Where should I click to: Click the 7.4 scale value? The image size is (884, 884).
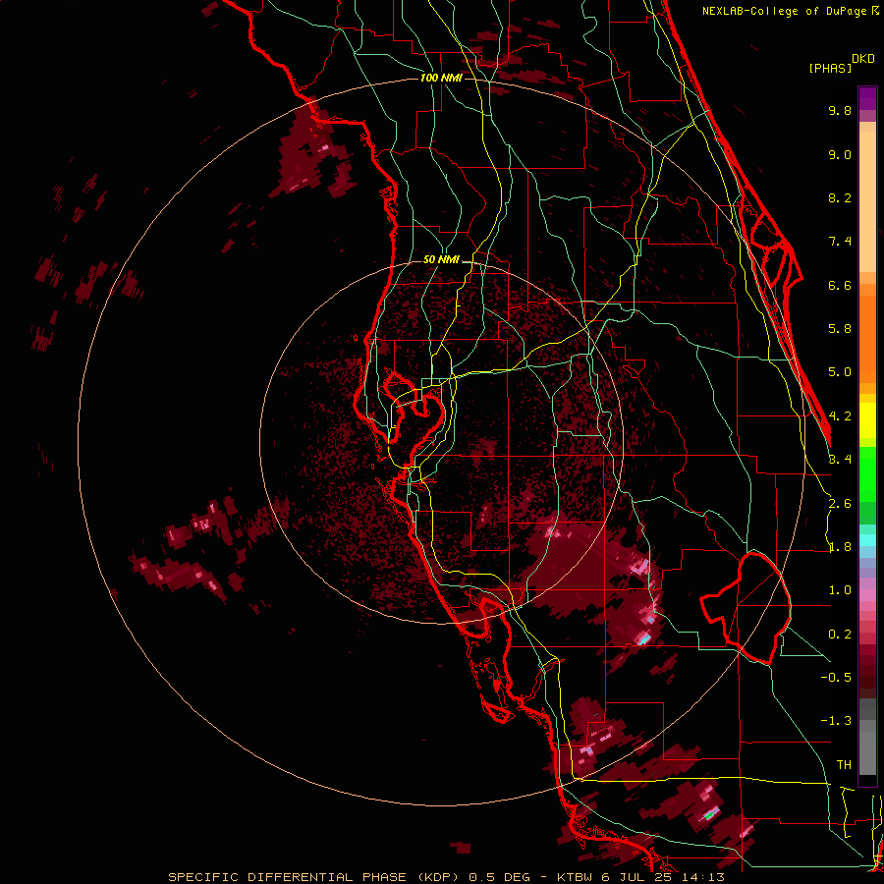click(x=840, y=242)
